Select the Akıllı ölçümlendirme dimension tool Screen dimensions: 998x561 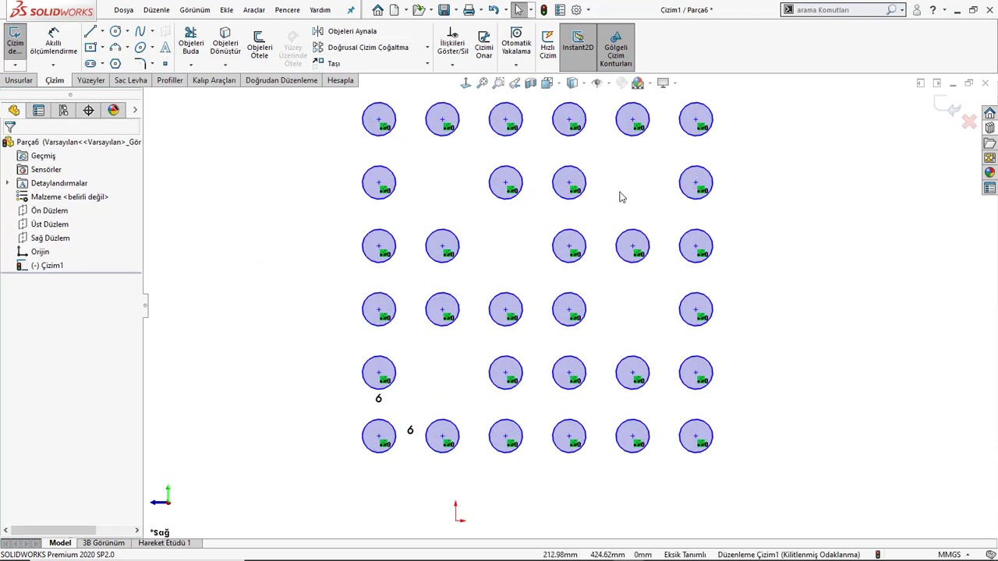(x=53, y=42)
